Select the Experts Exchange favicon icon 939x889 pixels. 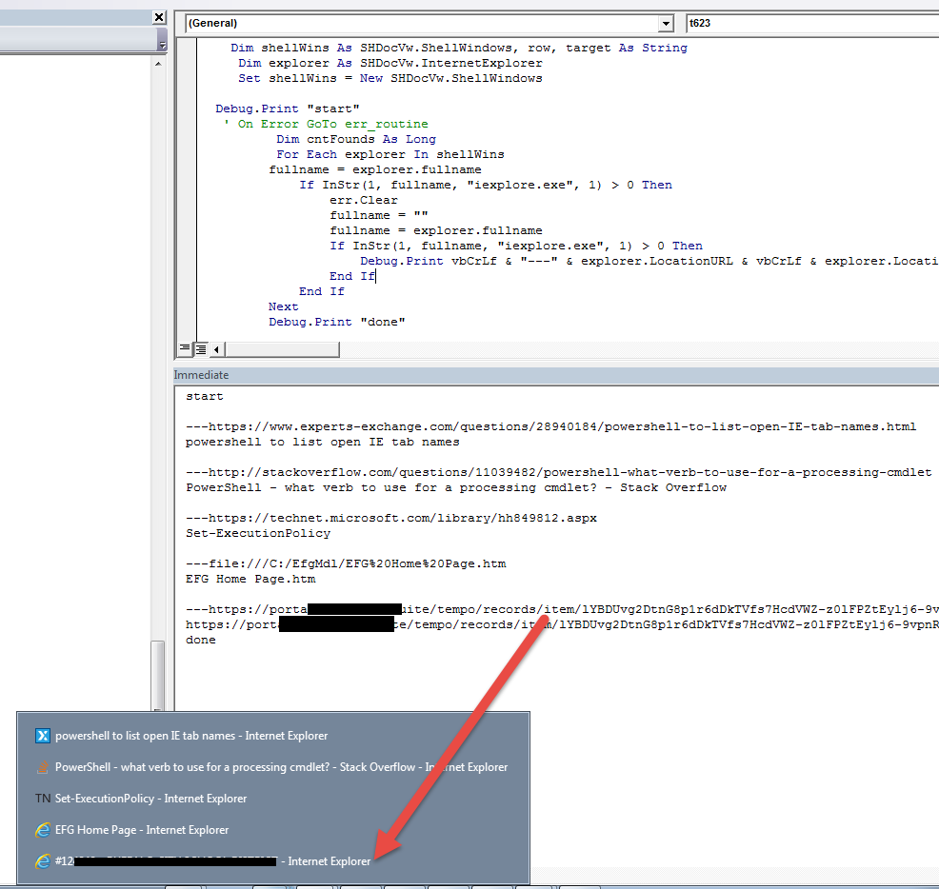point(43,735)
